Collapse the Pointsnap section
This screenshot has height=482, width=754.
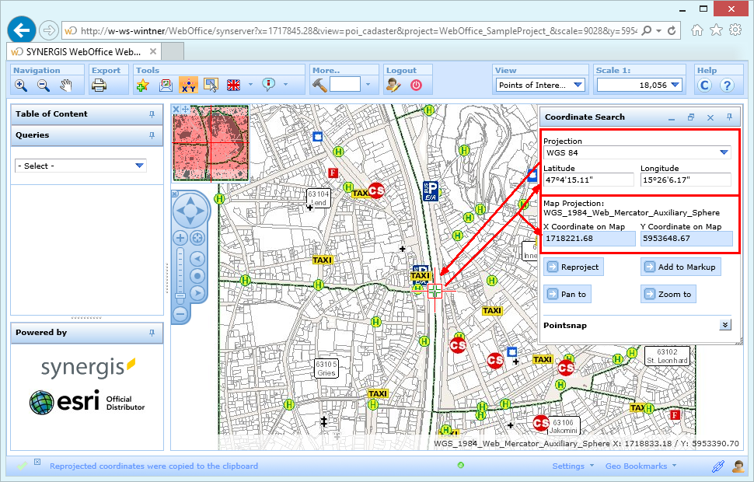(x=724, y=323)
